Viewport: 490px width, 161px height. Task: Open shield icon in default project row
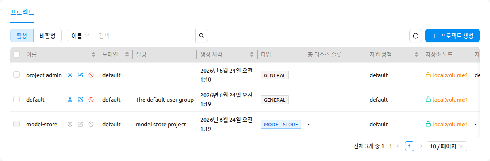click(70, 100)
